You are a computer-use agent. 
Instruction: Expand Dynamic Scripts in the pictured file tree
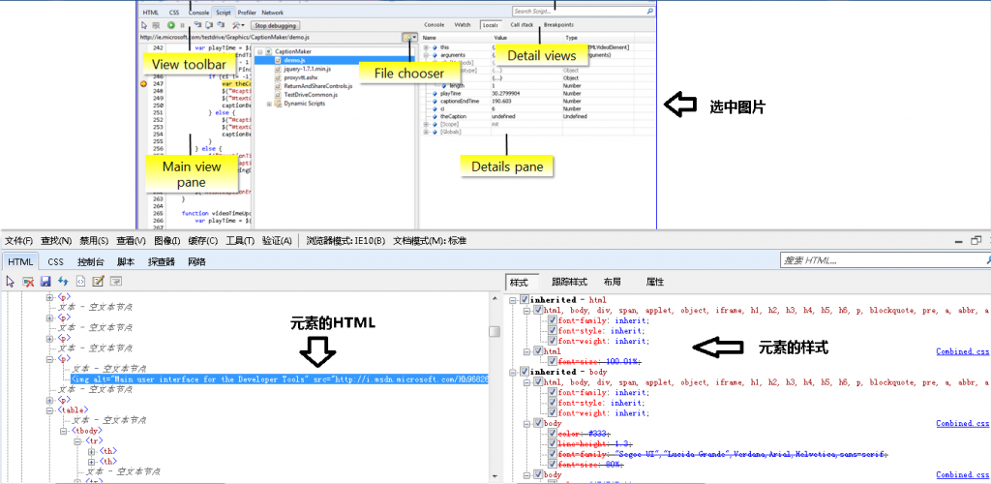pyautogui.click(x=269, y=104)
